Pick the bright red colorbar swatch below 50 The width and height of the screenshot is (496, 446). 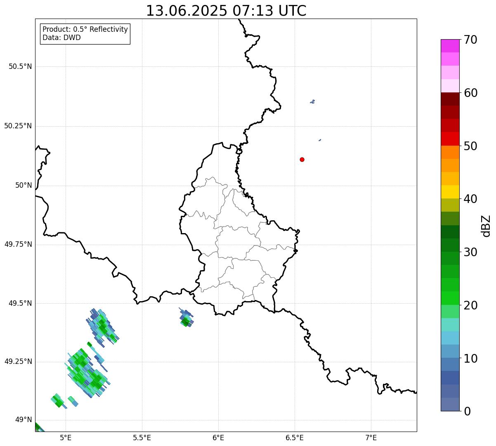coord(450,139)
